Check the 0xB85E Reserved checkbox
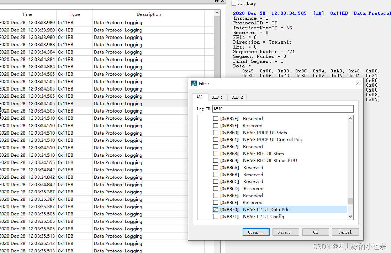Viewport: 391px width, 253px height. click(x=215, y=119)
